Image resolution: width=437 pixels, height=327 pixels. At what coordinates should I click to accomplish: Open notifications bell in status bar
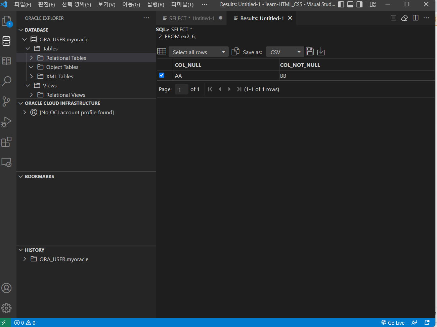point(427,323)
